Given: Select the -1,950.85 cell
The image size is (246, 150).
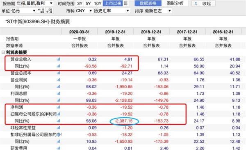Looking at the screenshot, I should (x=123, y=87).
